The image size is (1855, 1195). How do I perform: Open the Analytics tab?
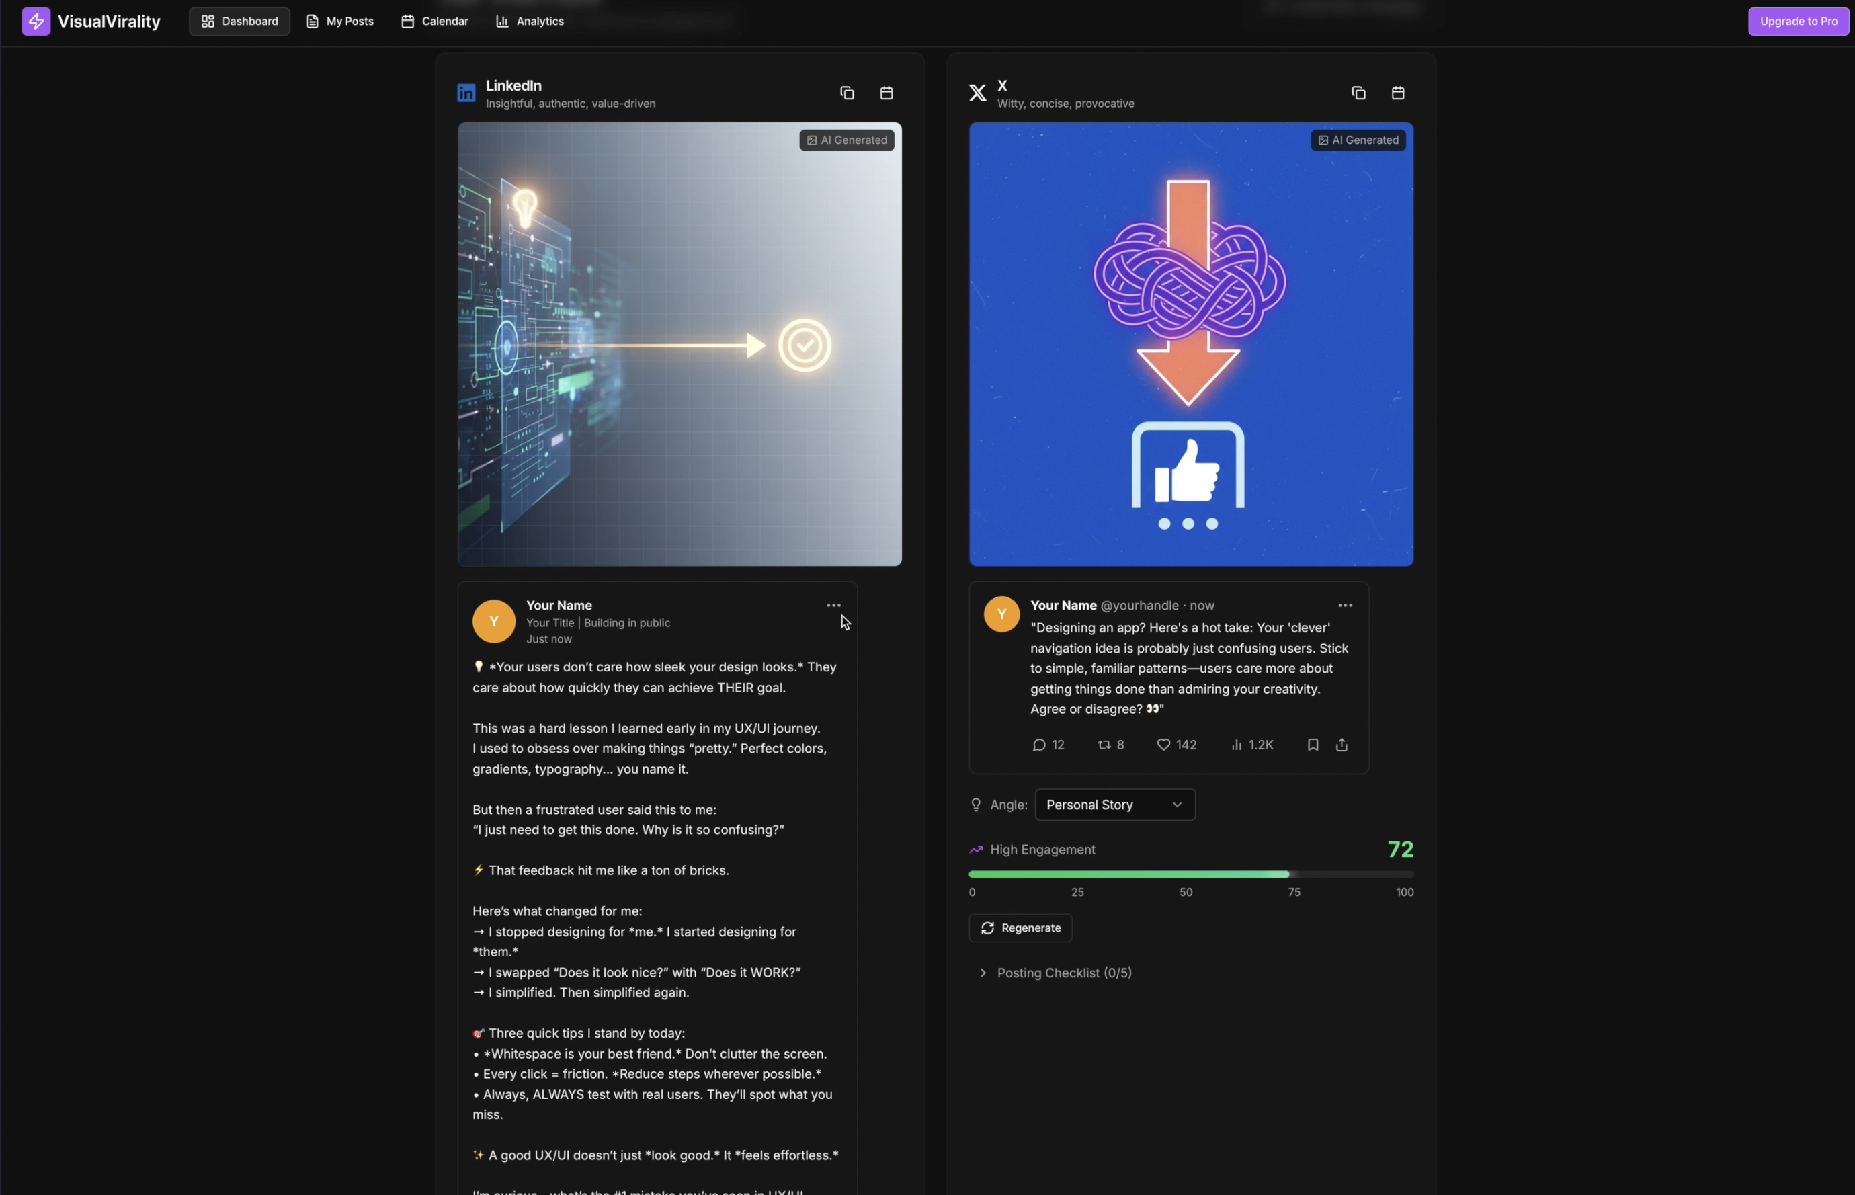point(530,21)
